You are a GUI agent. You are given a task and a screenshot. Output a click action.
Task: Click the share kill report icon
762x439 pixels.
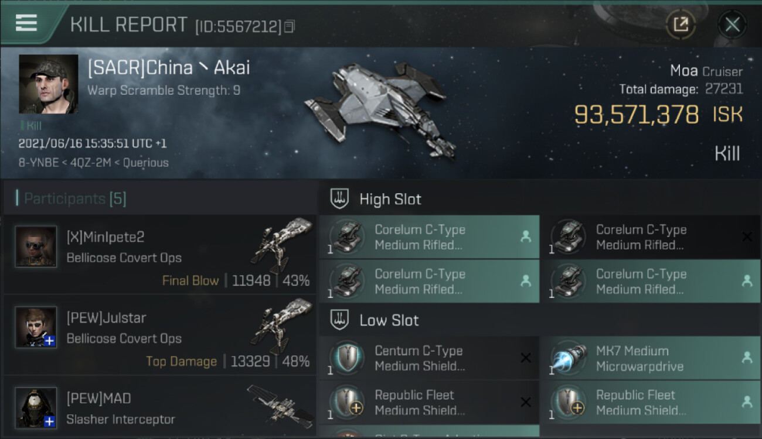tap(680, 25)
